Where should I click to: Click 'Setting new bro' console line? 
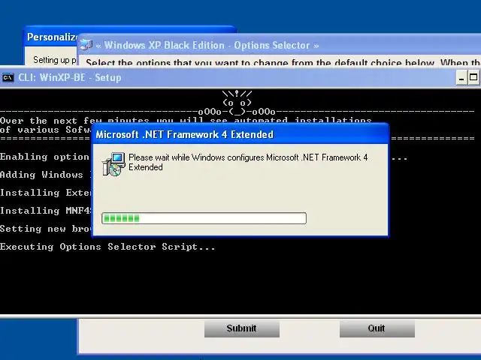pyautogui.click(x=46, y=229)
